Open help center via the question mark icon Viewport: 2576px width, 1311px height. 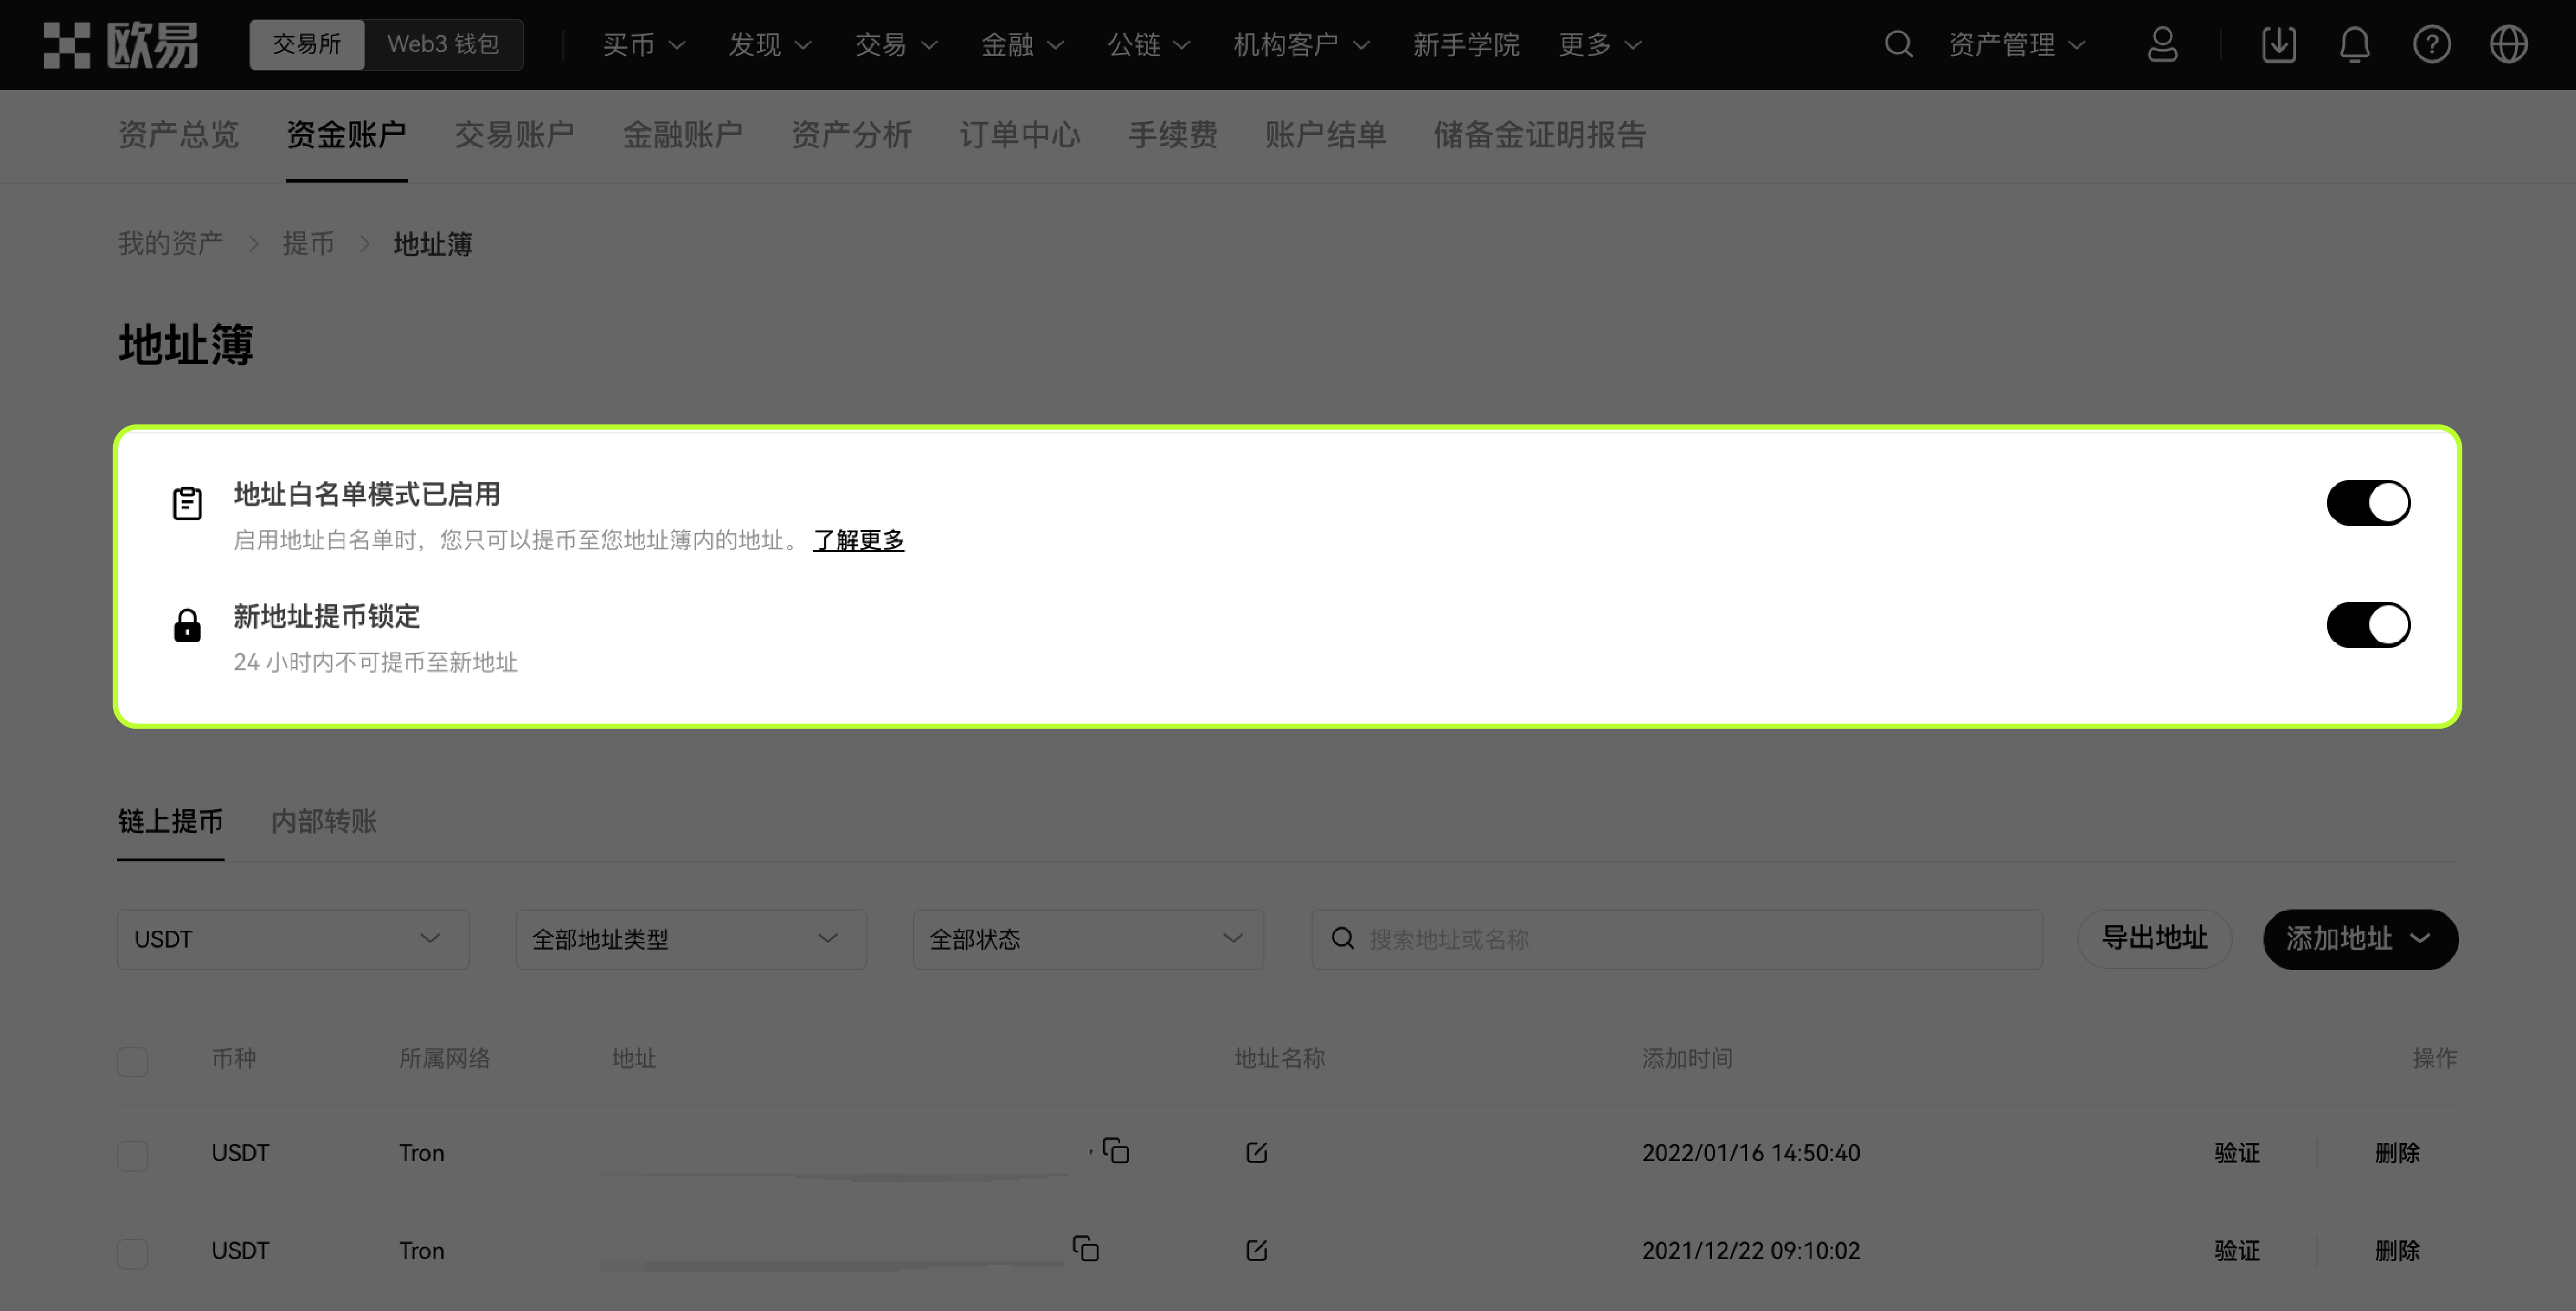tap(2432, 44)
